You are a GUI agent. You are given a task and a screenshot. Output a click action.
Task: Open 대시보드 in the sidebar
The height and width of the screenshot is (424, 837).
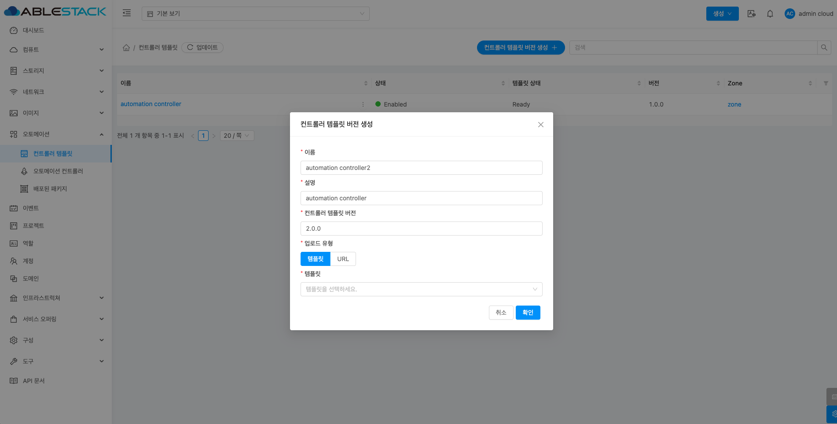56,30
